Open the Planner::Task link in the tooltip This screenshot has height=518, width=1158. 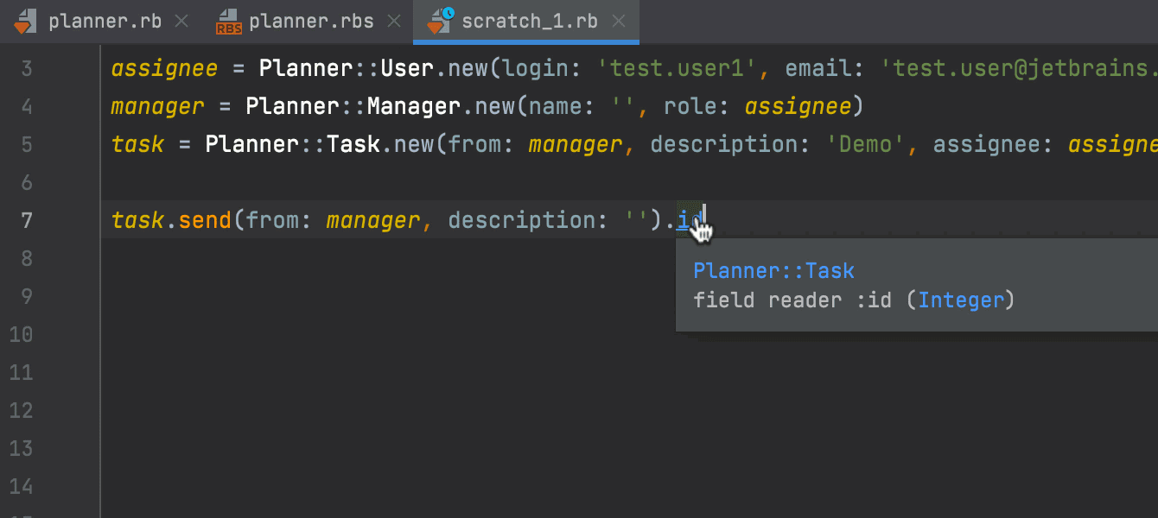click(x=773, y=271)
